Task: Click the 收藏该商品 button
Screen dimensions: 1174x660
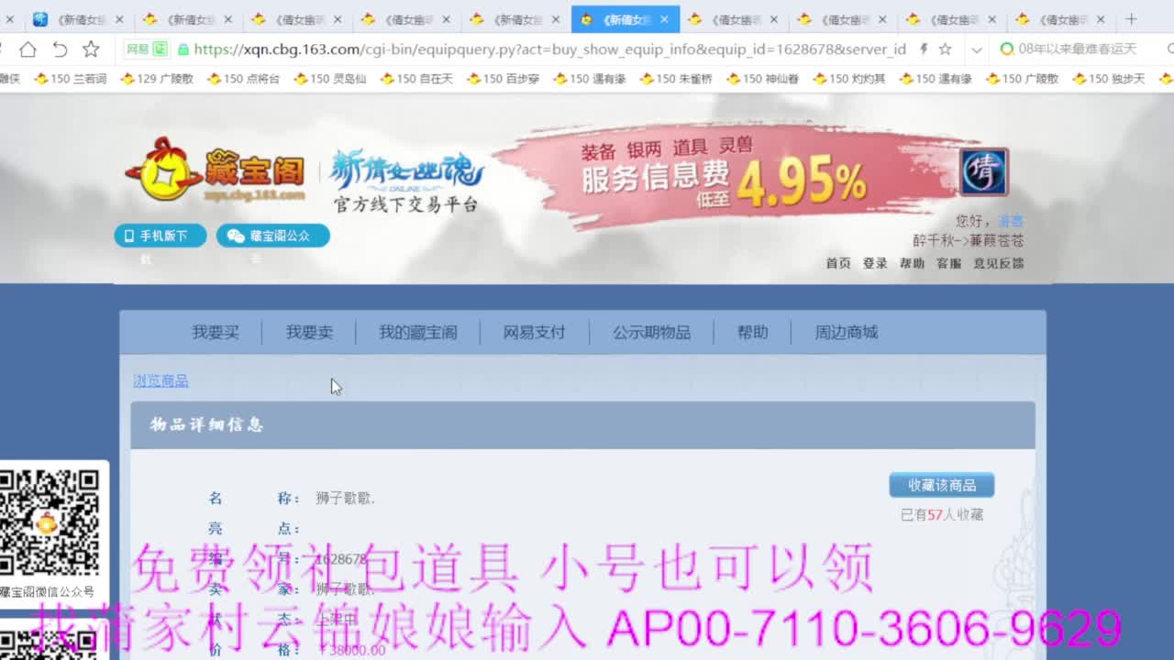Action: pyautogui.click(x=941, y=485)
